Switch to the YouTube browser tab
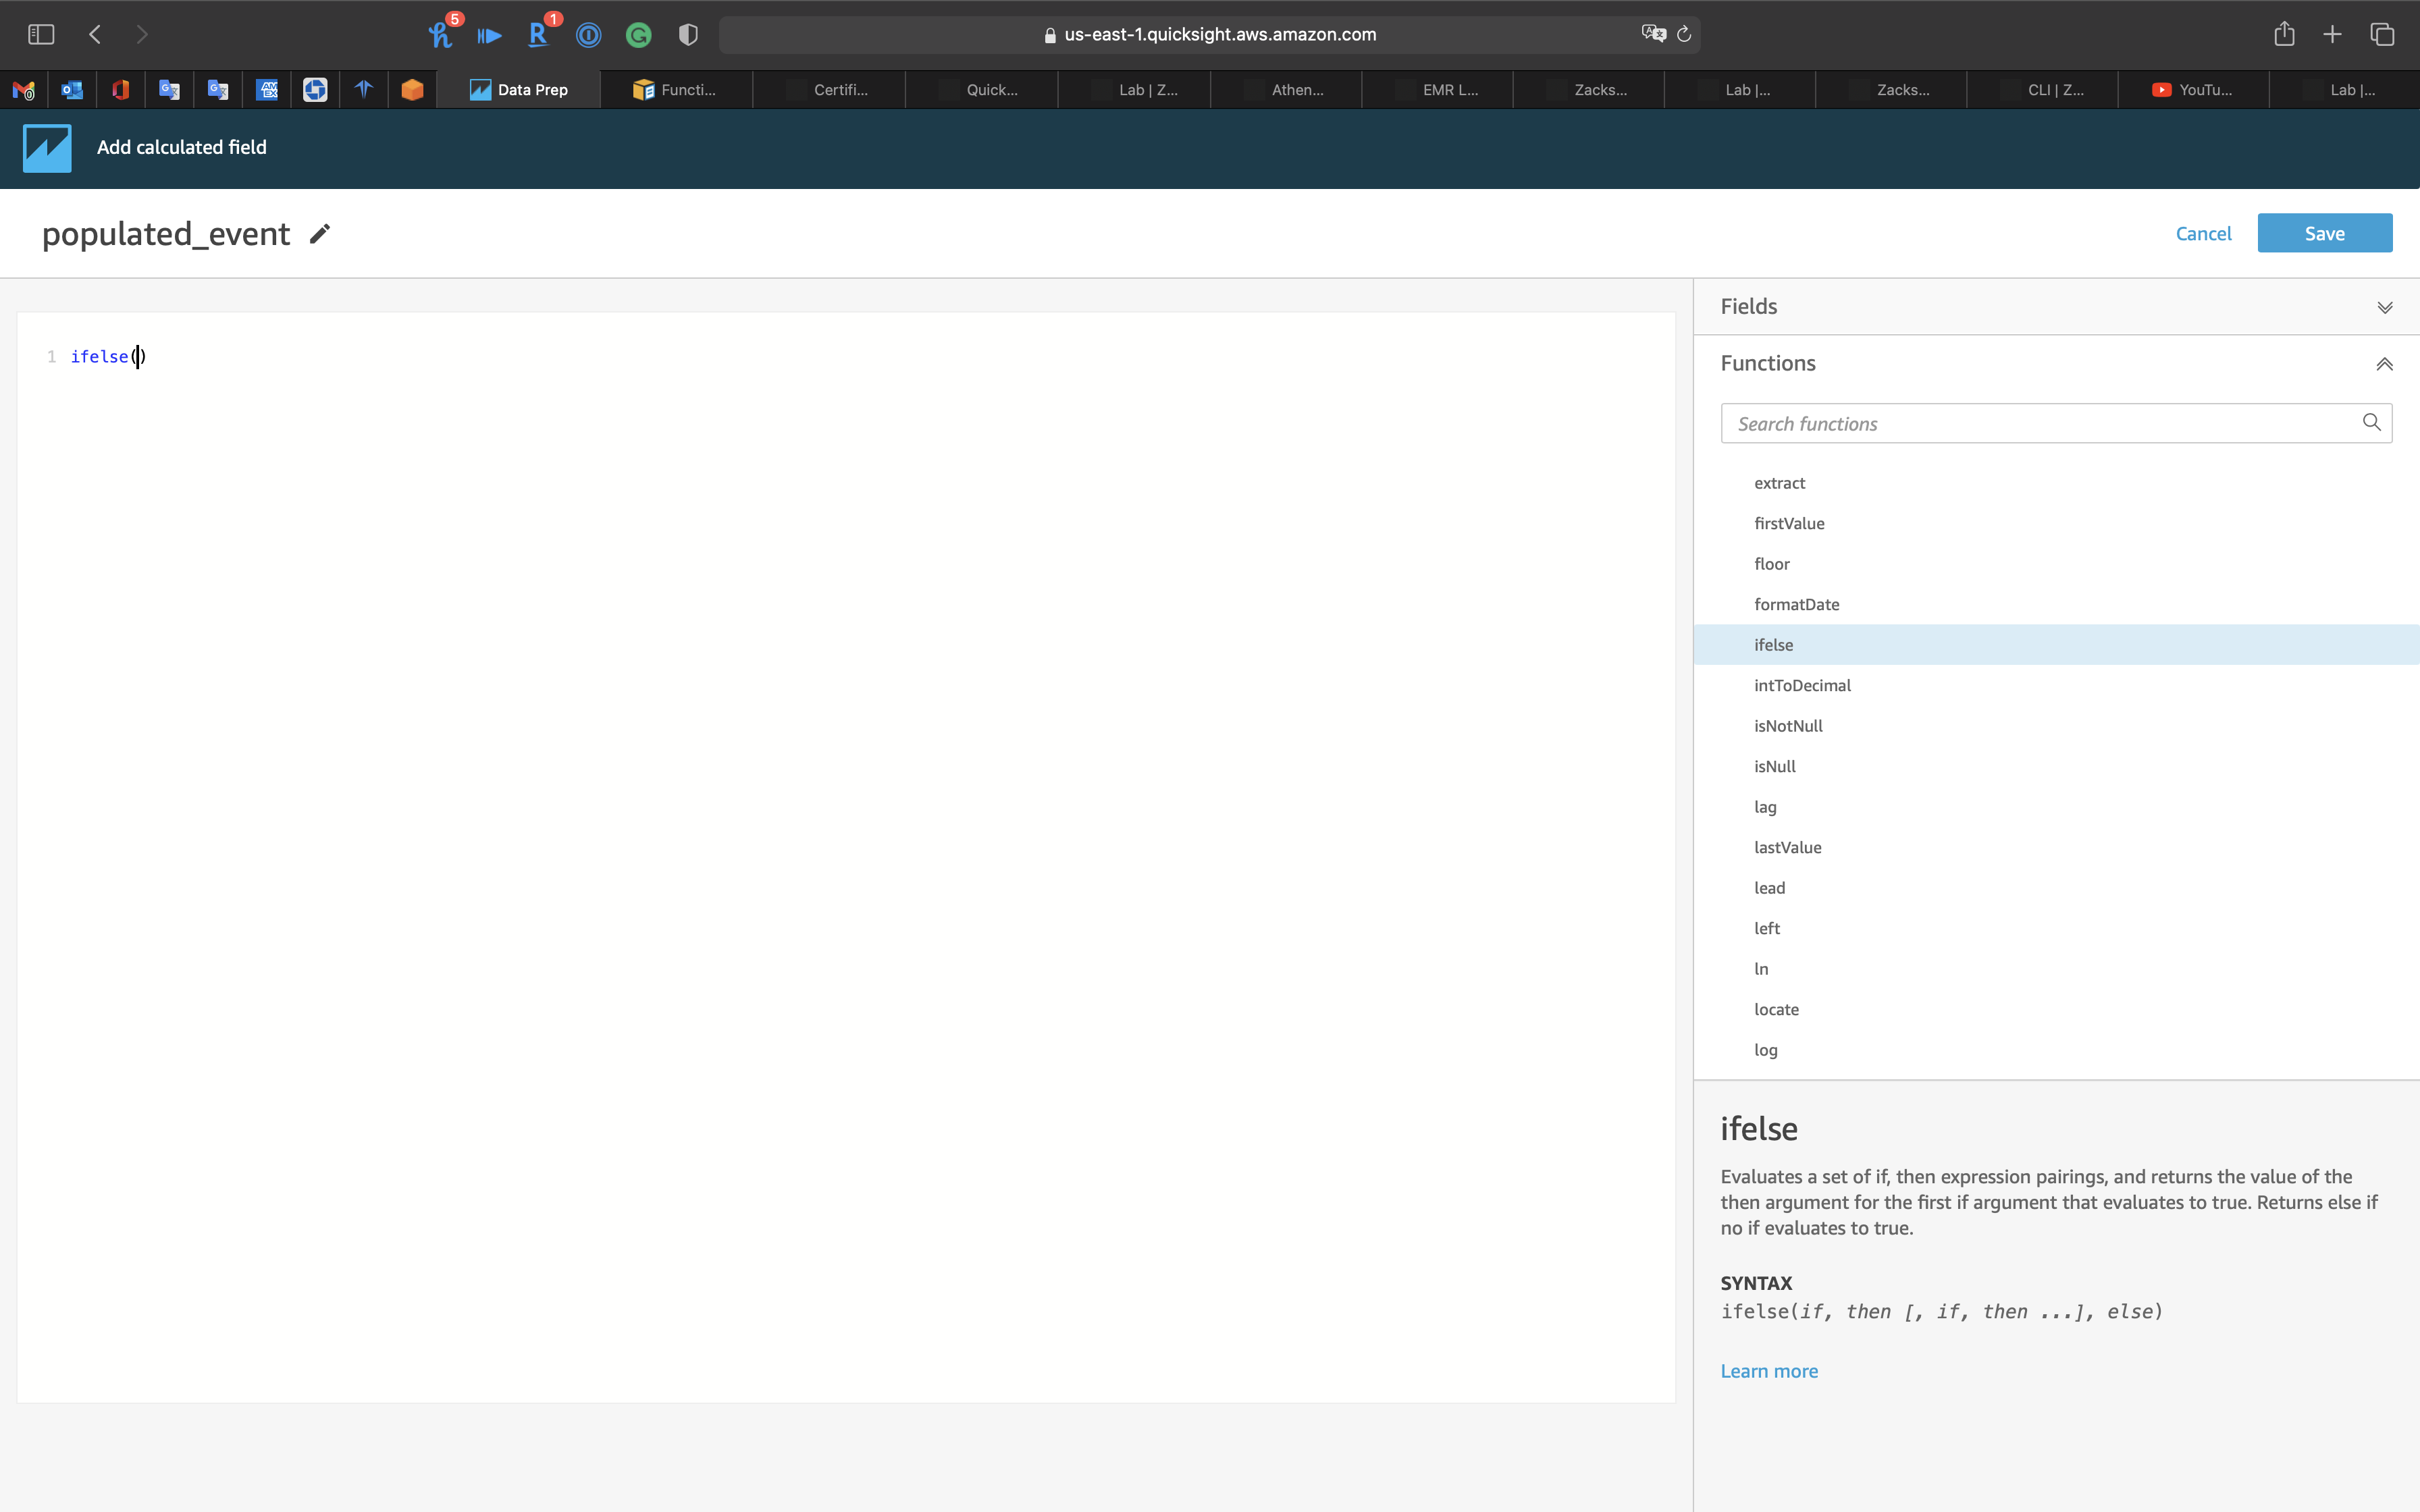Screen dimensions: 2420x1512 2192,90
